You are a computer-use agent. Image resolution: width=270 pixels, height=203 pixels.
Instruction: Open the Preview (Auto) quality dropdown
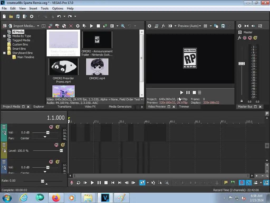pos(189,26)
